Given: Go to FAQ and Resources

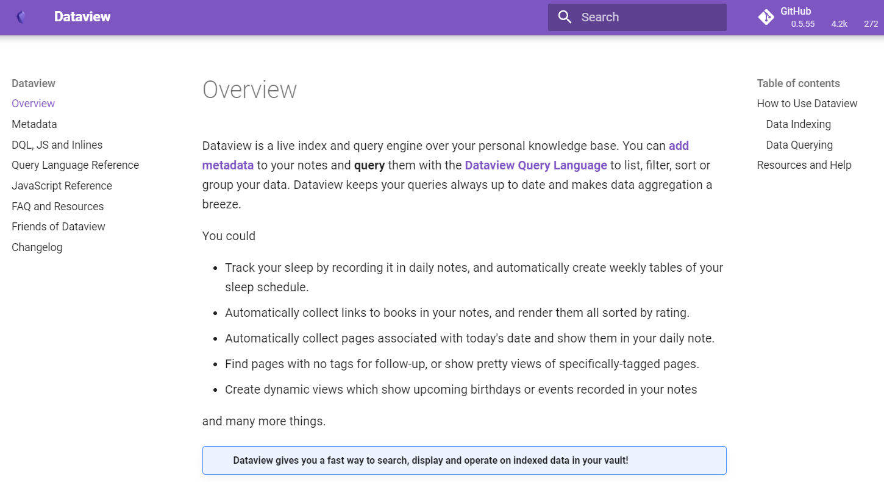Looking at the screenshot, I should tap(57, 206).
